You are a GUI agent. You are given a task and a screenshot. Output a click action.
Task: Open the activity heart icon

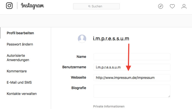172,6
